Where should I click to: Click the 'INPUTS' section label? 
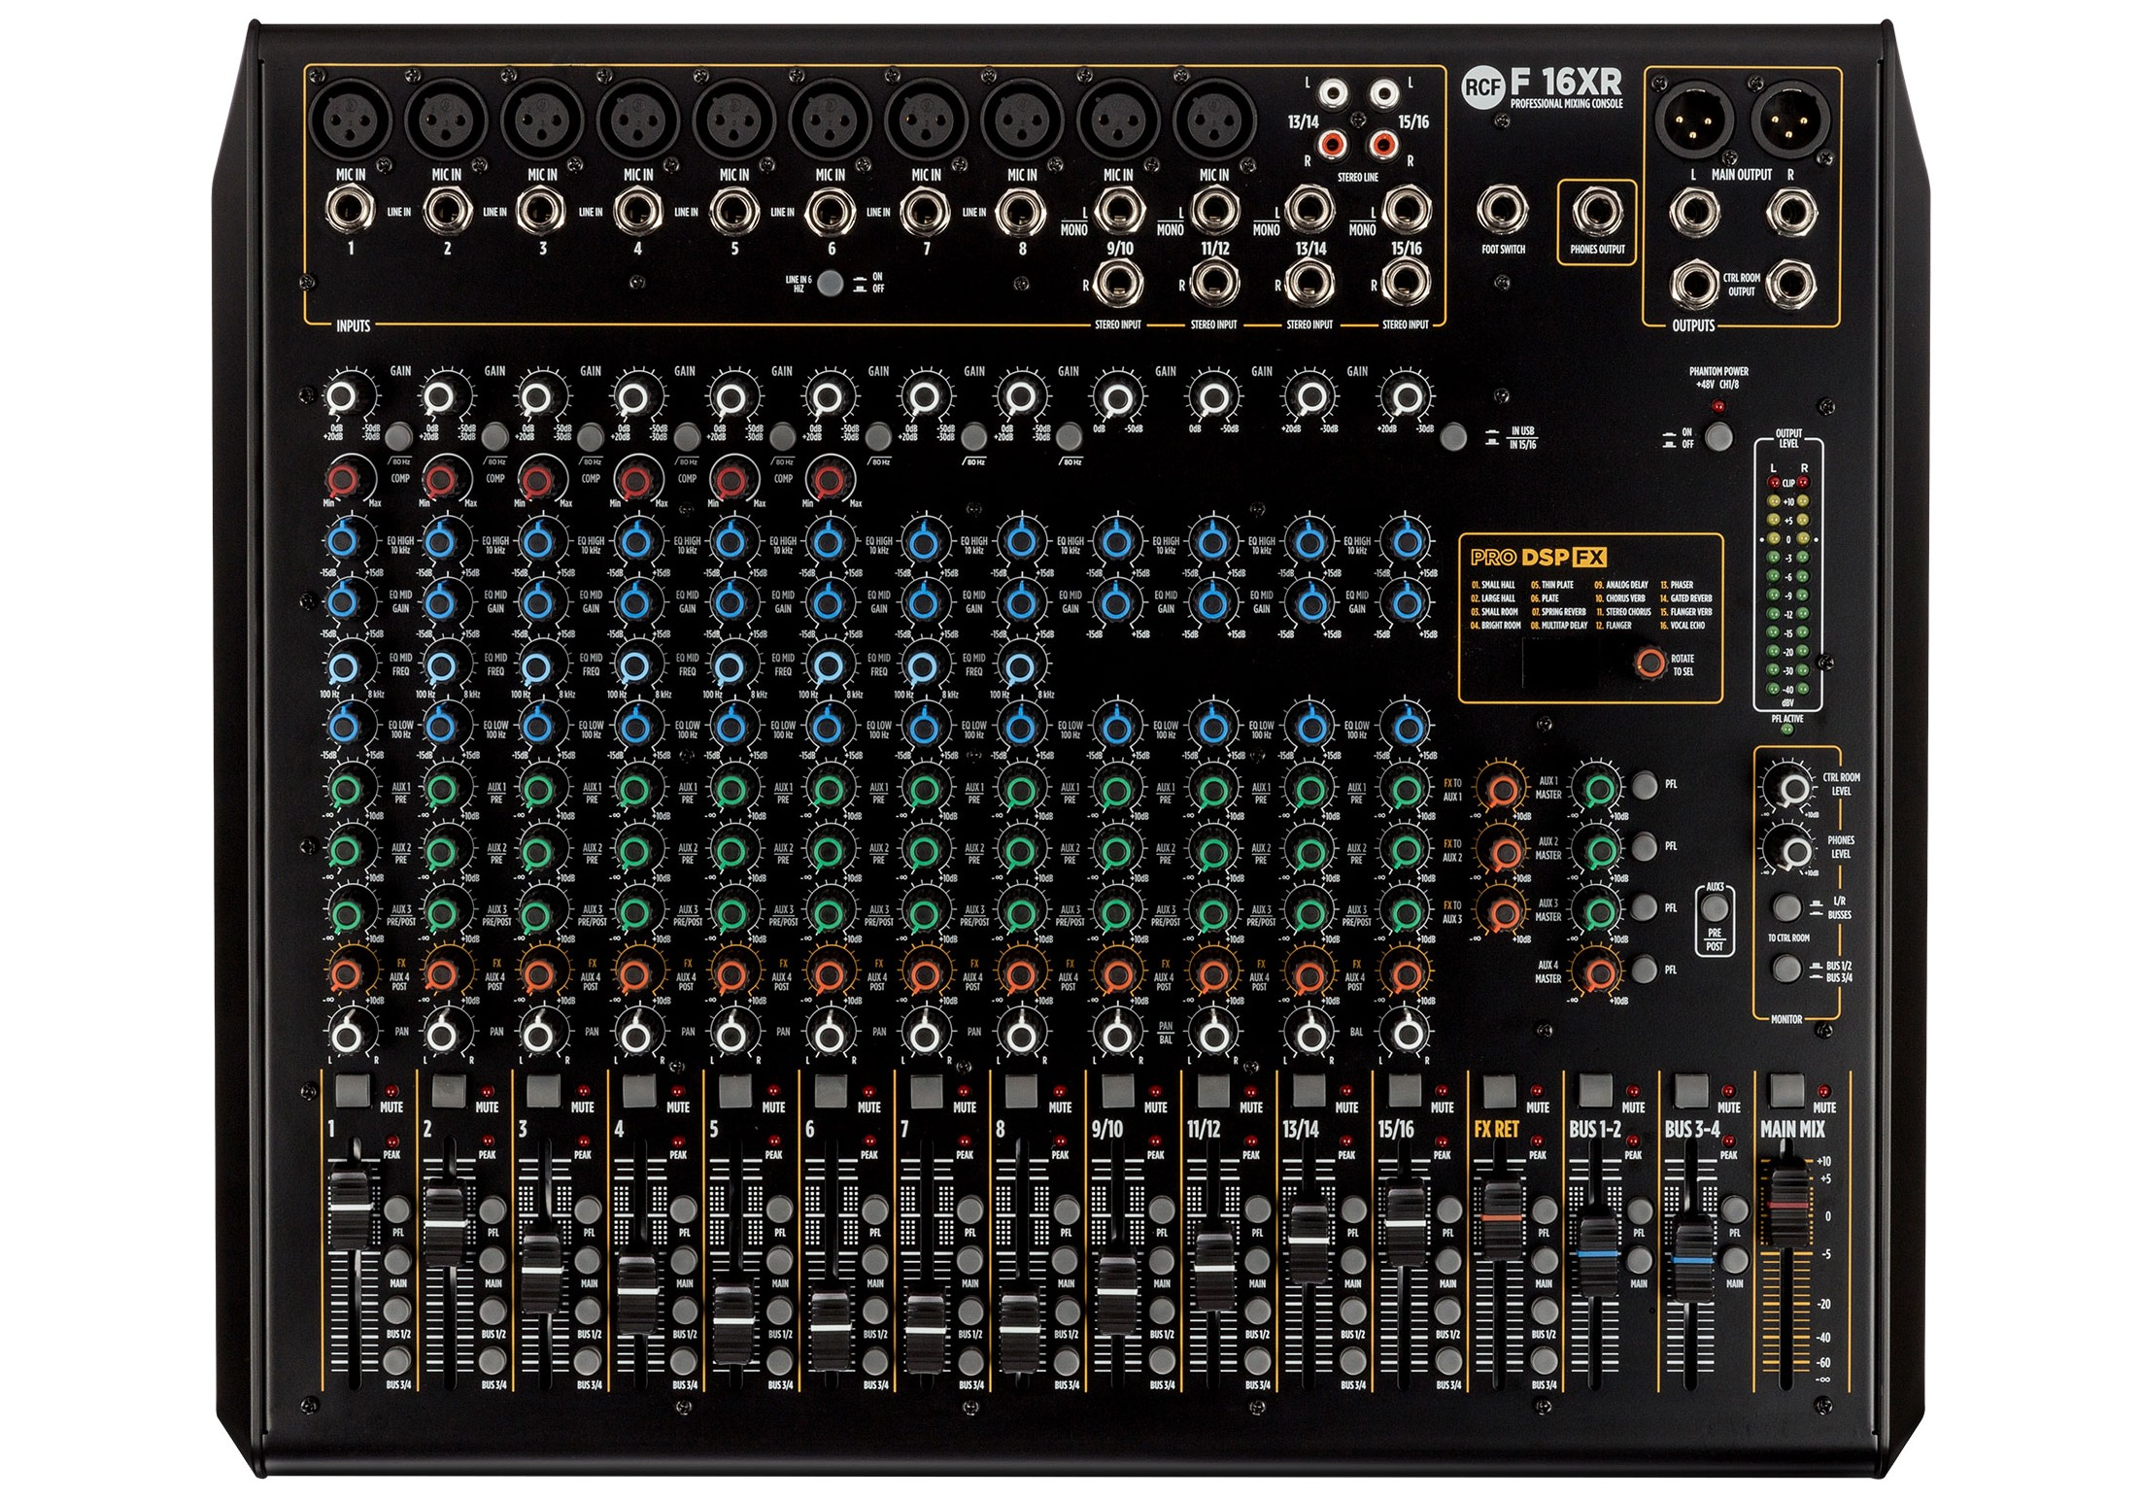[x=353, y=326]
